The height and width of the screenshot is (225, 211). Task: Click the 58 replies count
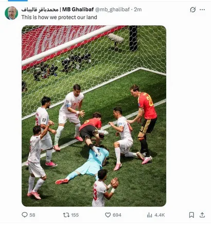(x=32, y=215)
